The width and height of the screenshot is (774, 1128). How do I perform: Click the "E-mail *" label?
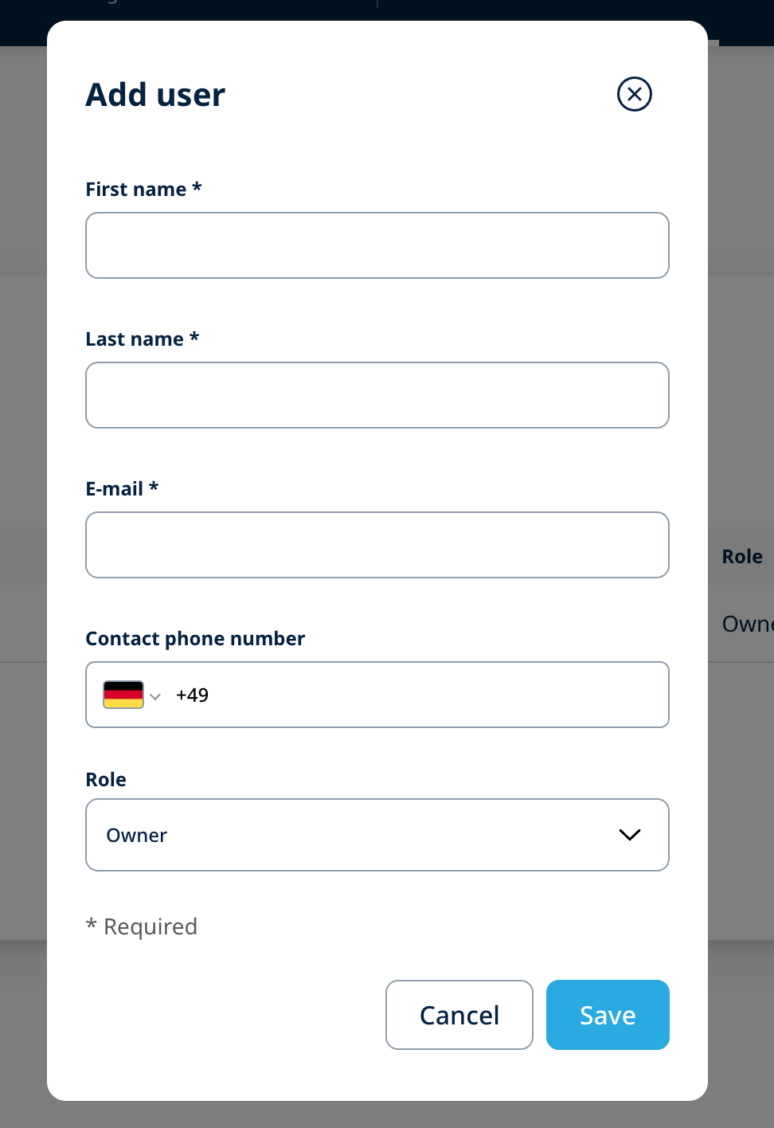pos(122,489)
